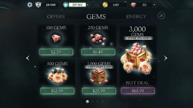Viewport: 193px width, 108px height.
Task: Go to previous shop page arrow
Action: (x=27, y=58)
